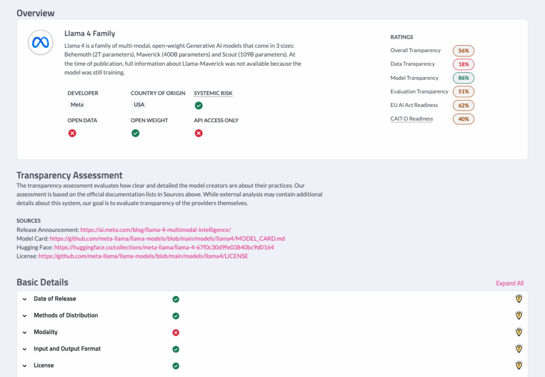This screenshot has height=377, width=545.
Task: Click lightbulb icon in Input and Output Format row
Action: pos(519,349)
